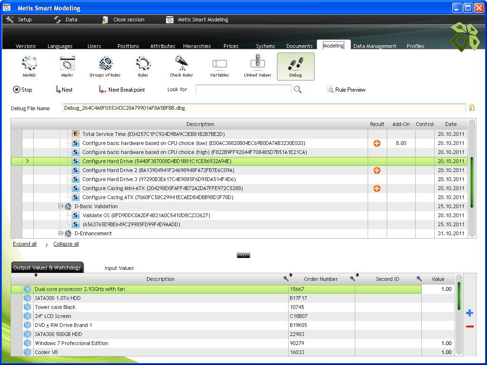This screenshot has height=365, width=487.
Task: Click the Next Breakpoint button
Action: [x=122, y=90]
